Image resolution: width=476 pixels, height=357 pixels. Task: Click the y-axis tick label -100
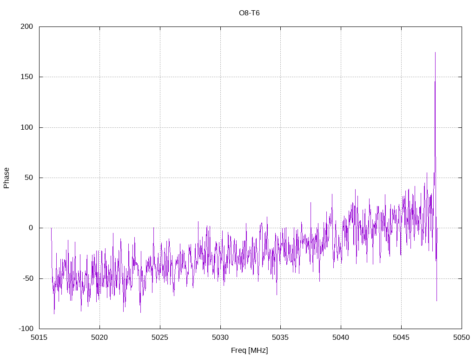coord(26,329)
